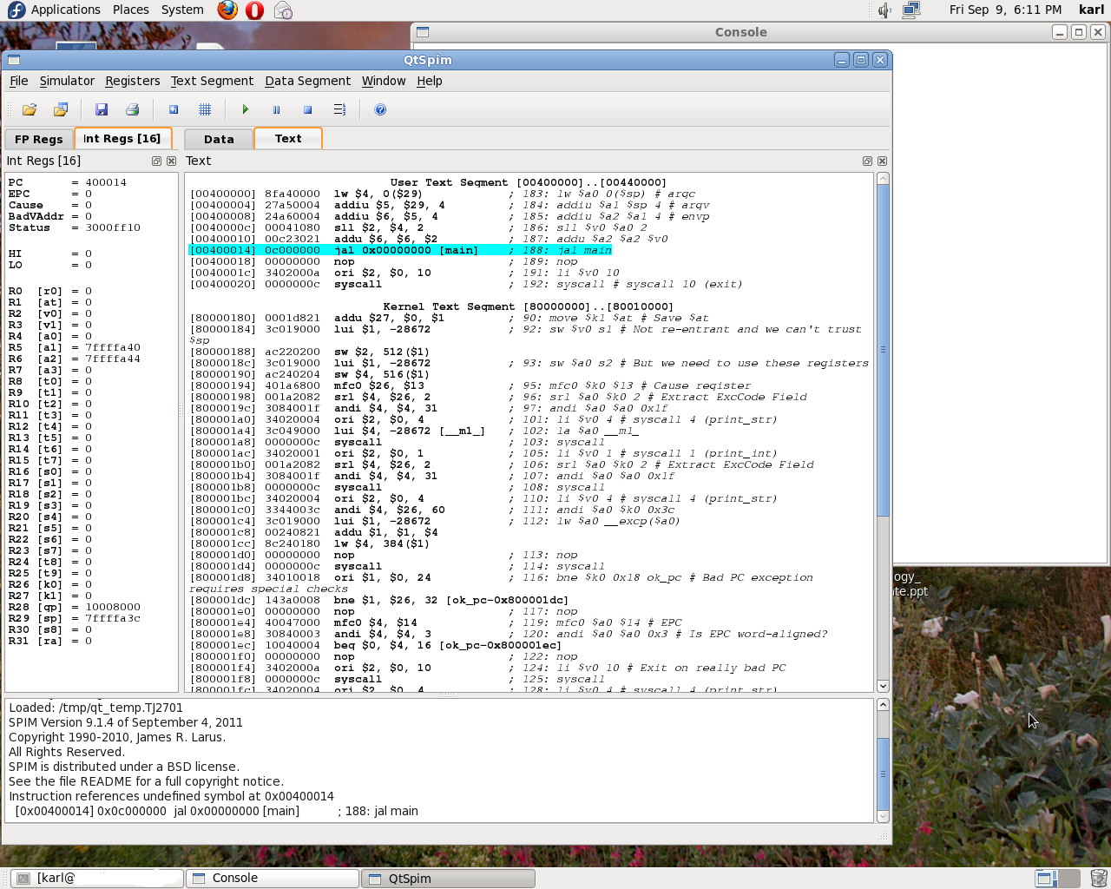The width and height of the screenshot is (1111, 889).
Task: Click the text segment scrollbar down arrow
Action: [x=883, y=686]
